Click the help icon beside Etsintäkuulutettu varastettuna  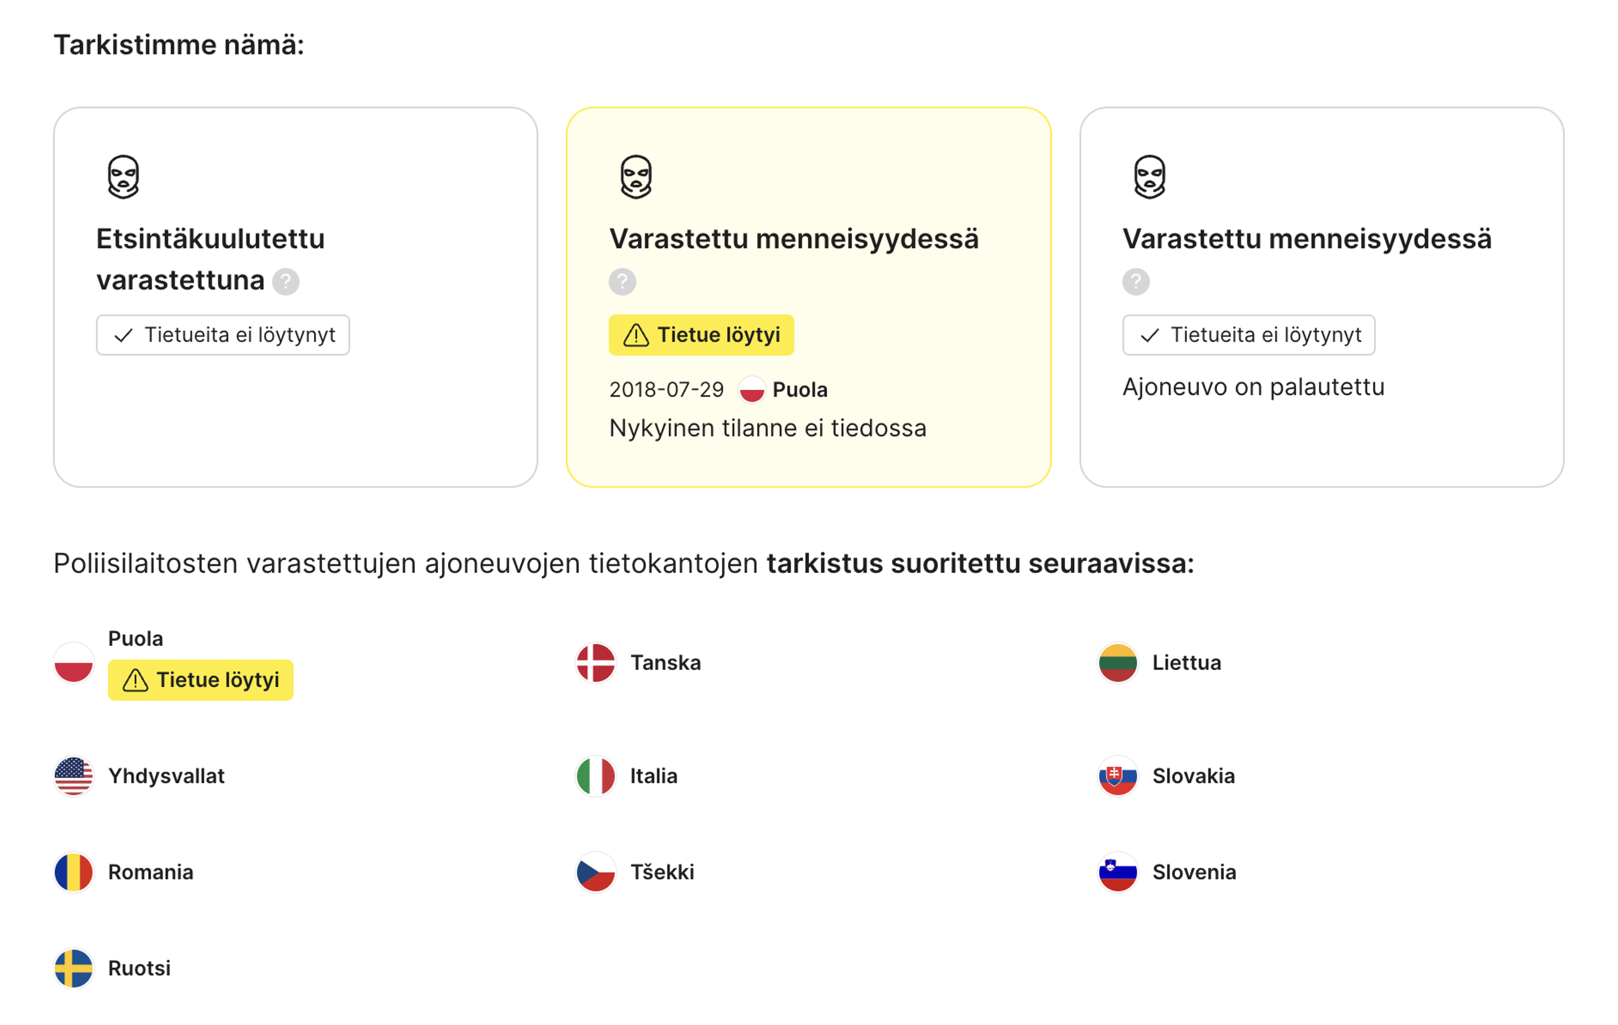click(286, 281)
